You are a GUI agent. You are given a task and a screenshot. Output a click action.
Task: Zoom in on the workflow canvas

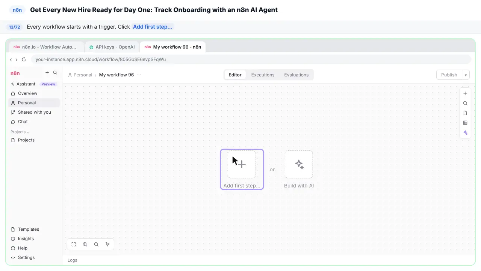(85, 244)
